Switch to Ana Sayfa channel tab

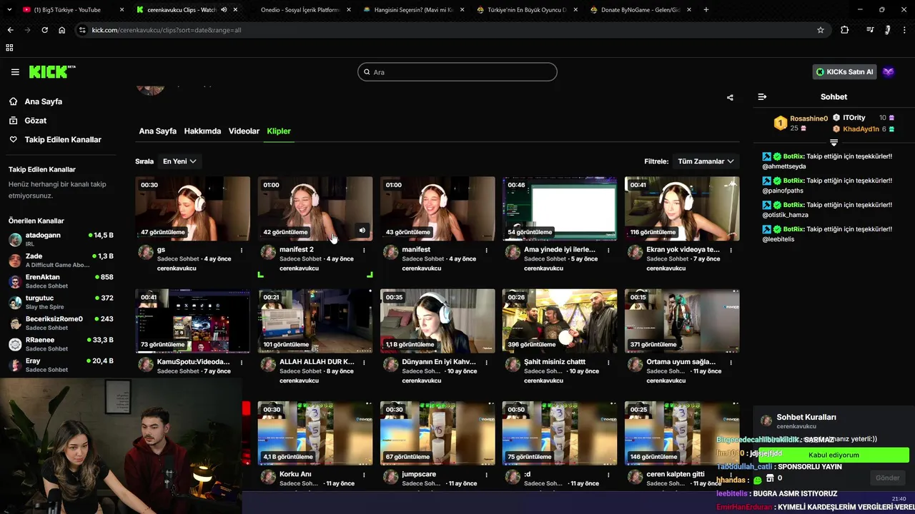(x=157, y=131)
